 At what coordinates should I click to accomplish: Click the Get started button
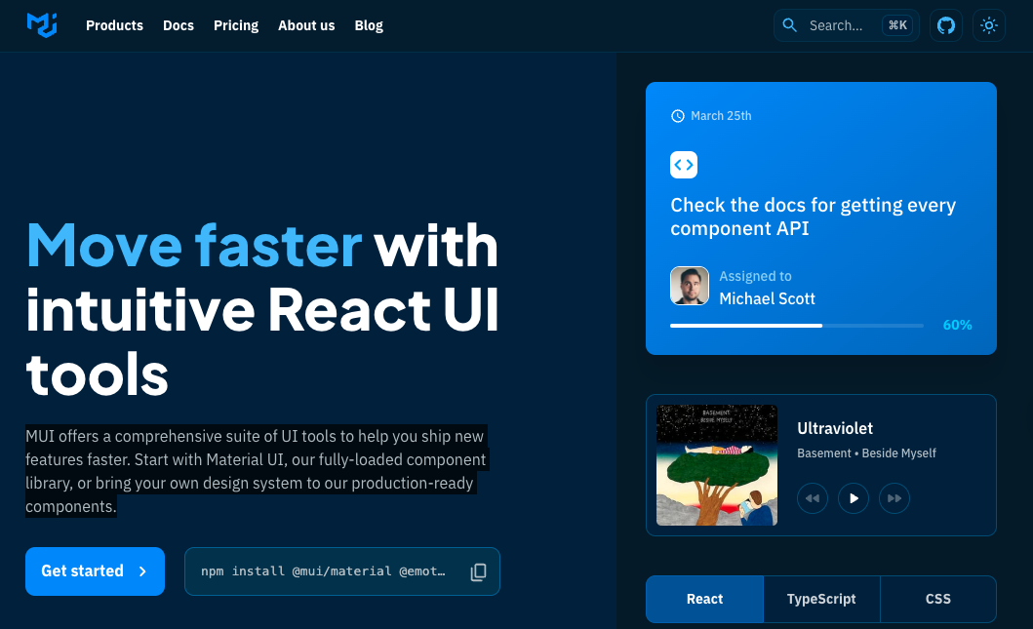click(x=95, y=571)
